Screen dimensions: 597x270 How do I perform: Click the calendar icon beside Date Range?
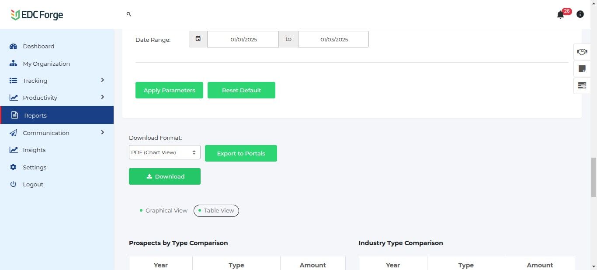pyautogui.click(x=198, y=39)
